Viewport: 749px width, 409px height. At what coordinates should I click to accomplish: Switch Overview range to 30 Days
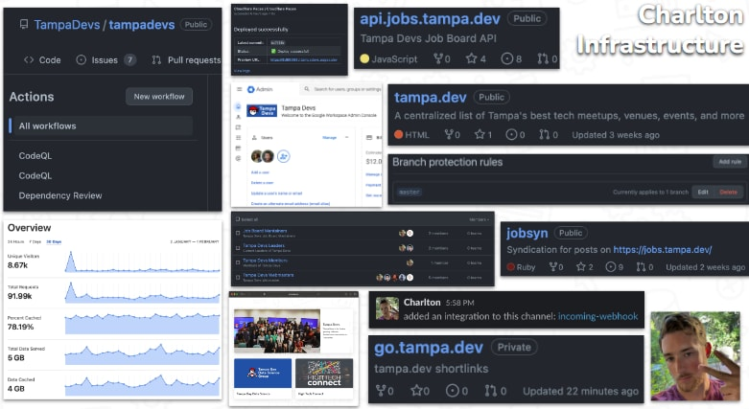coord(54,240)
